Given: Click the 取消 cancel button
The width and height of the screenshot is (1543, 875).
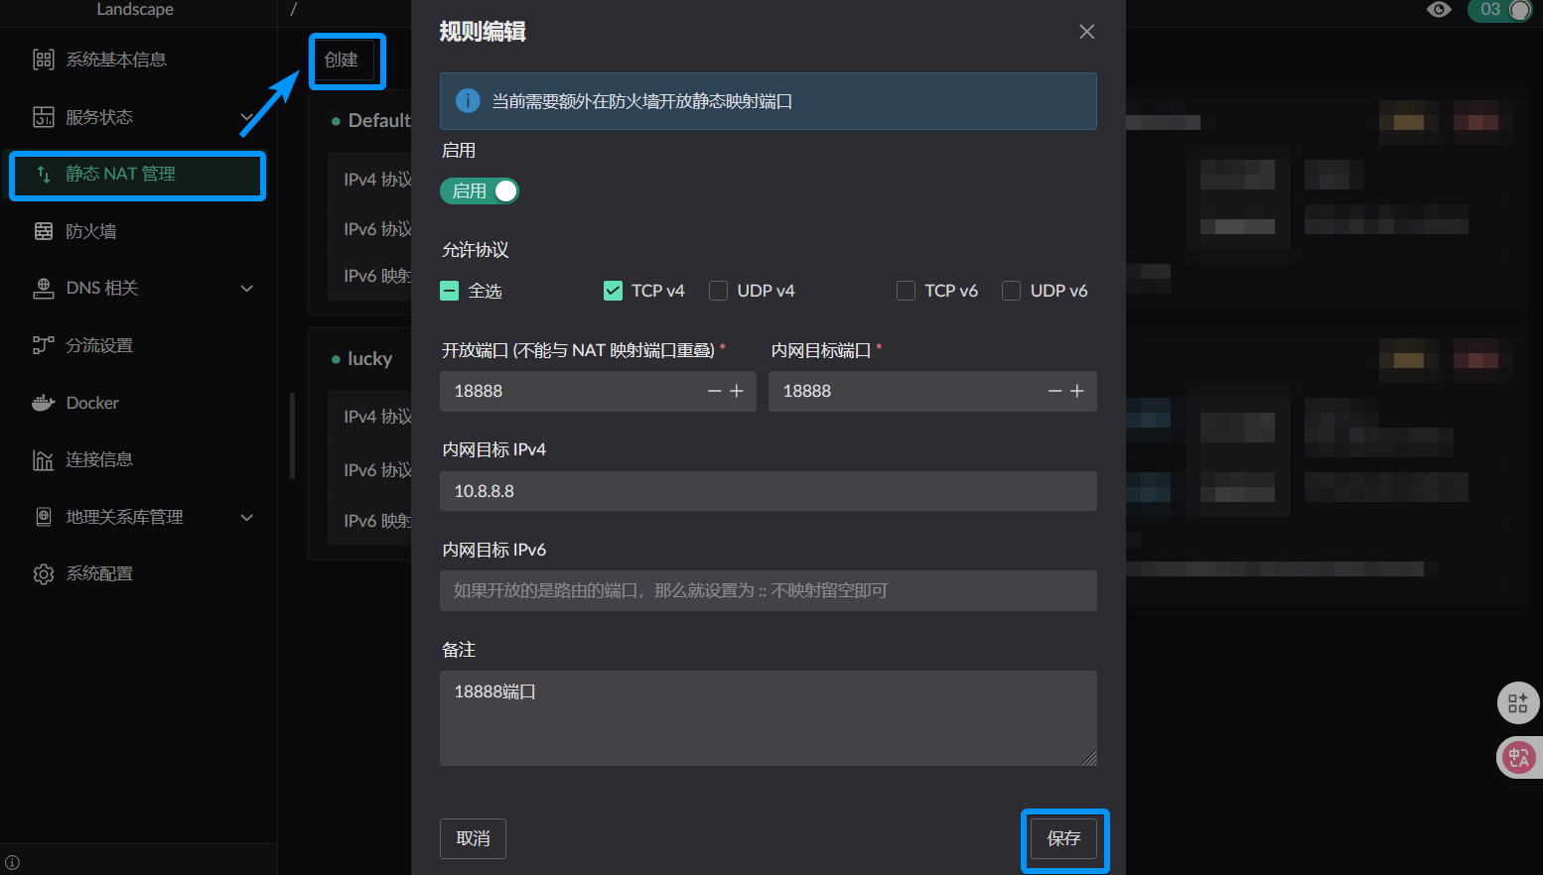Looking at the screenshot, I should pyautogui.click(x=473, y=839).
